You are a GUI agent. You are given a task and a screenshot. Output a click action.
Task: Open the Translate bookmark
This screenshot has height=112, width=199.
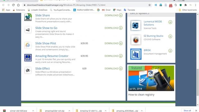click(x=129, y=10)
